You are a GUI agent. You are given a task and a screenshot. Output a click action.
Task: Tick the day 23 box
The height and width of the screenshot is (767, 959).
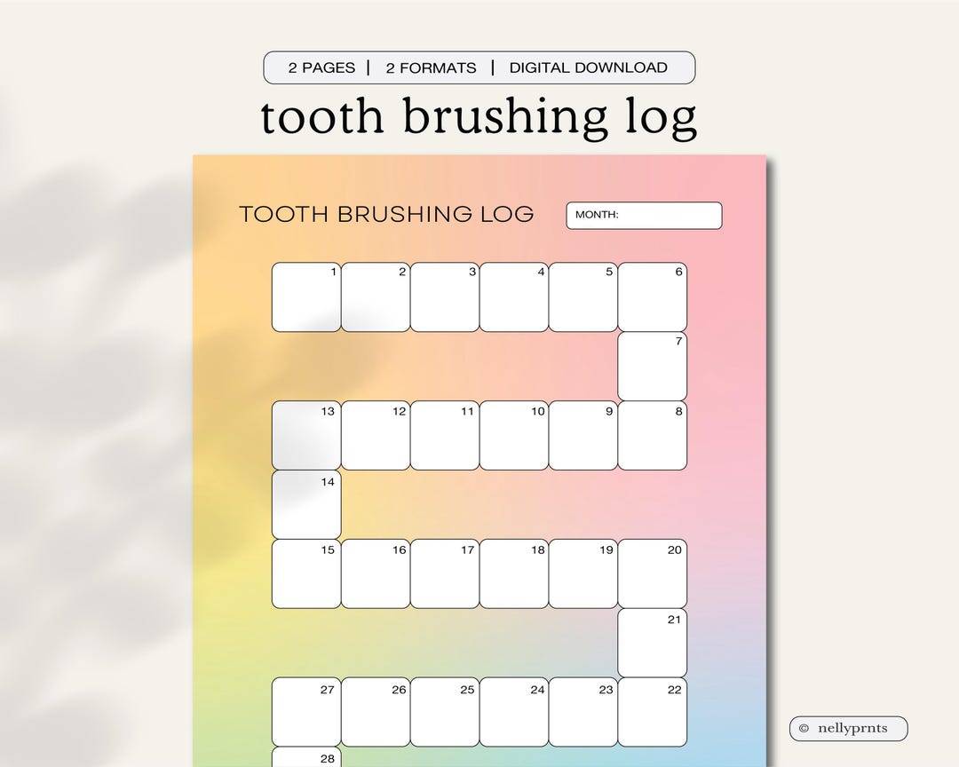583,711
